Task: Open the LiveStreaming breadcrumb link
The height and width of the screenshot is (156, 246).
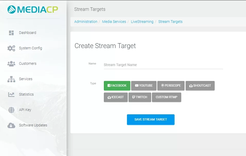Action: (x=142, y=22)
